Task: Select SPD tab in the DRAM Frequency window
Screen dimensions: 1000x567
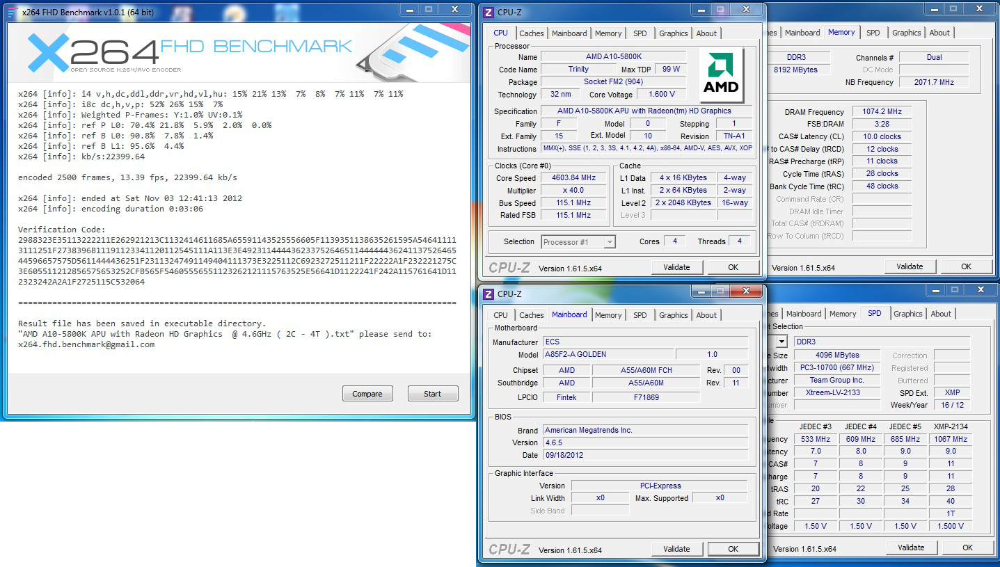Action: pyautogui.click(x=873, y=33)
